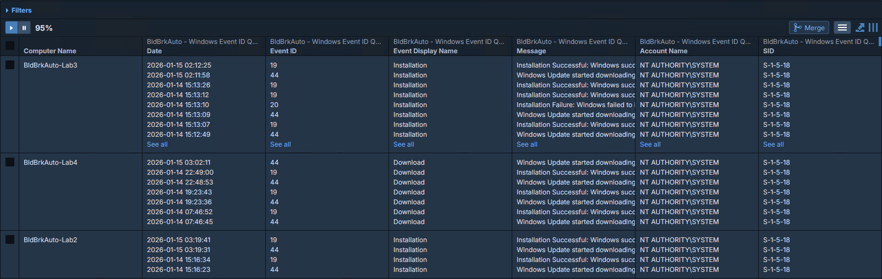882x279 pixels.
Task: Click date 2026-01-14 15:12:49
Action: [179, 135]
